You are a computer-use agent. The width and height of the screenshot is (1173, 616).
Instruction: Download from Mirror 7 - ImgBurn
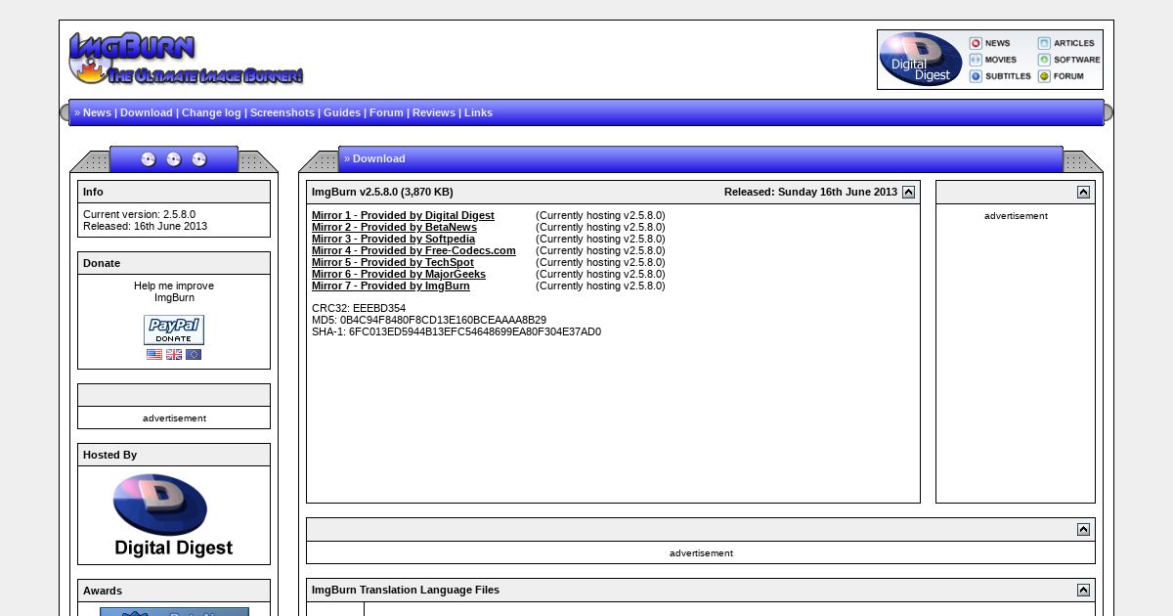coord(391,286)
